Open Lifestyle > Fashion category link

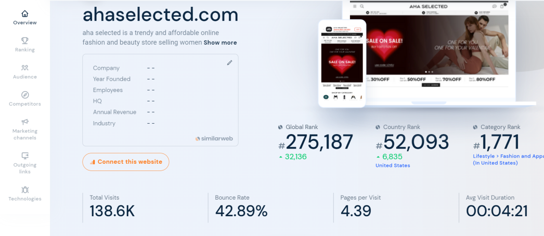click(x=508, y=156)
